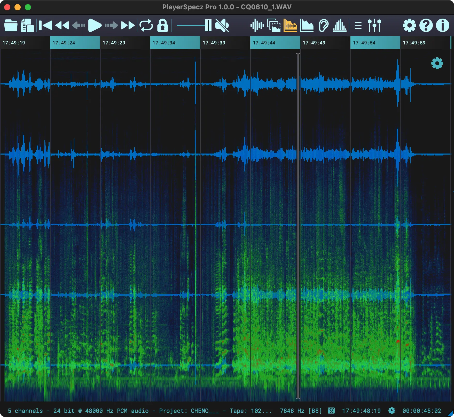The width and height of the screenshot is (454, 417).
Task: Select the 17:49:44 timecode segment
Action: (x=275, y=43)
